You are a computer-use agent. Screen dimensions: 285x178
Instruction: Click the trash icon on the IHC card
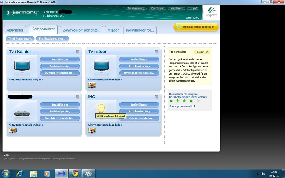pos(157,96)
